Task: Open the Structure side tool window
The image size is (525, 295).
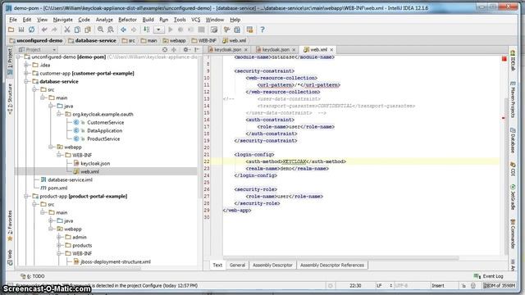Action: (x=10, y=100)
